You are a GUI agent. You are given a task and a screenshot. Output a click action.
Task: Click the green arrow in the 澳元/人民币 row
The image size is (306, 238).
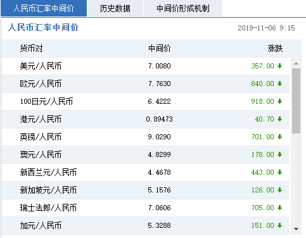click(x=280, y=154)
